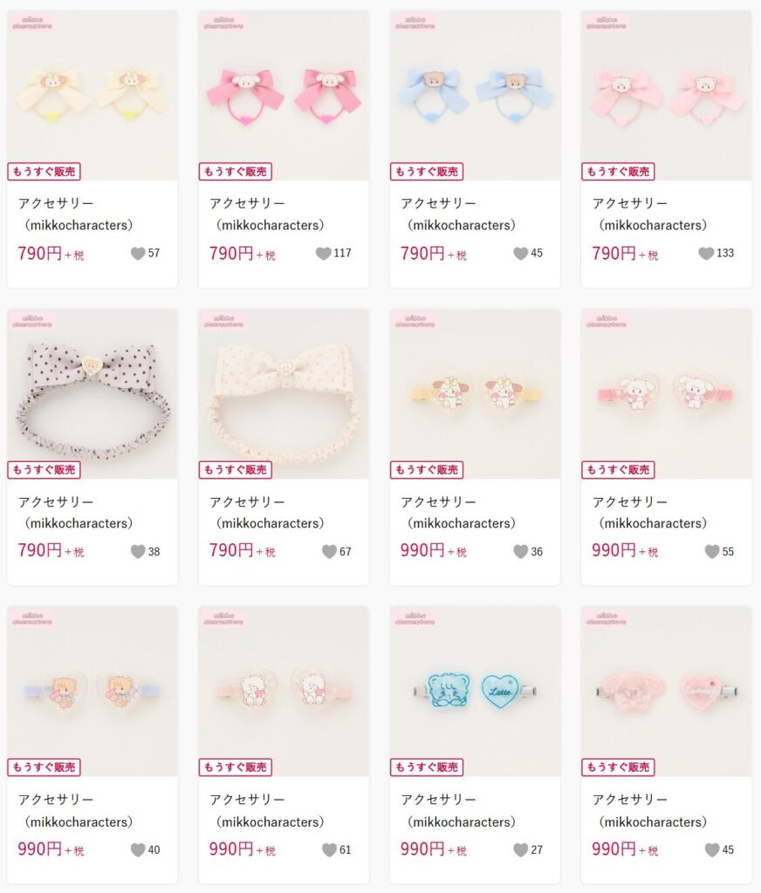Favorite the blue bear heart clip, 40 likes

pyautogui.click(x=138, y=849)
